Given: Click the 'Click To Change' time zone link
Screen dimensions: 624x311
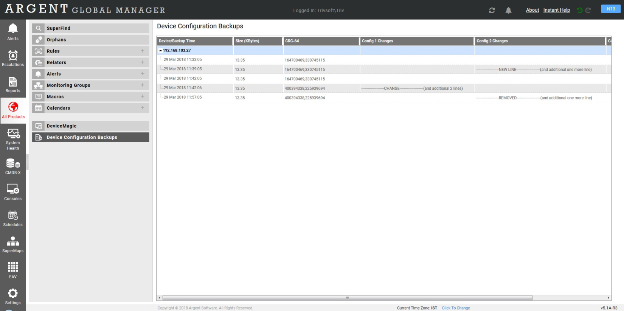Looking at the screenshot, I should point(456,308).
